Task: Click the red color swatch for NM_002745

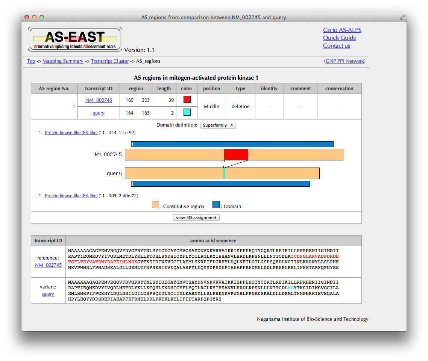Action: [x=187, y=100]
